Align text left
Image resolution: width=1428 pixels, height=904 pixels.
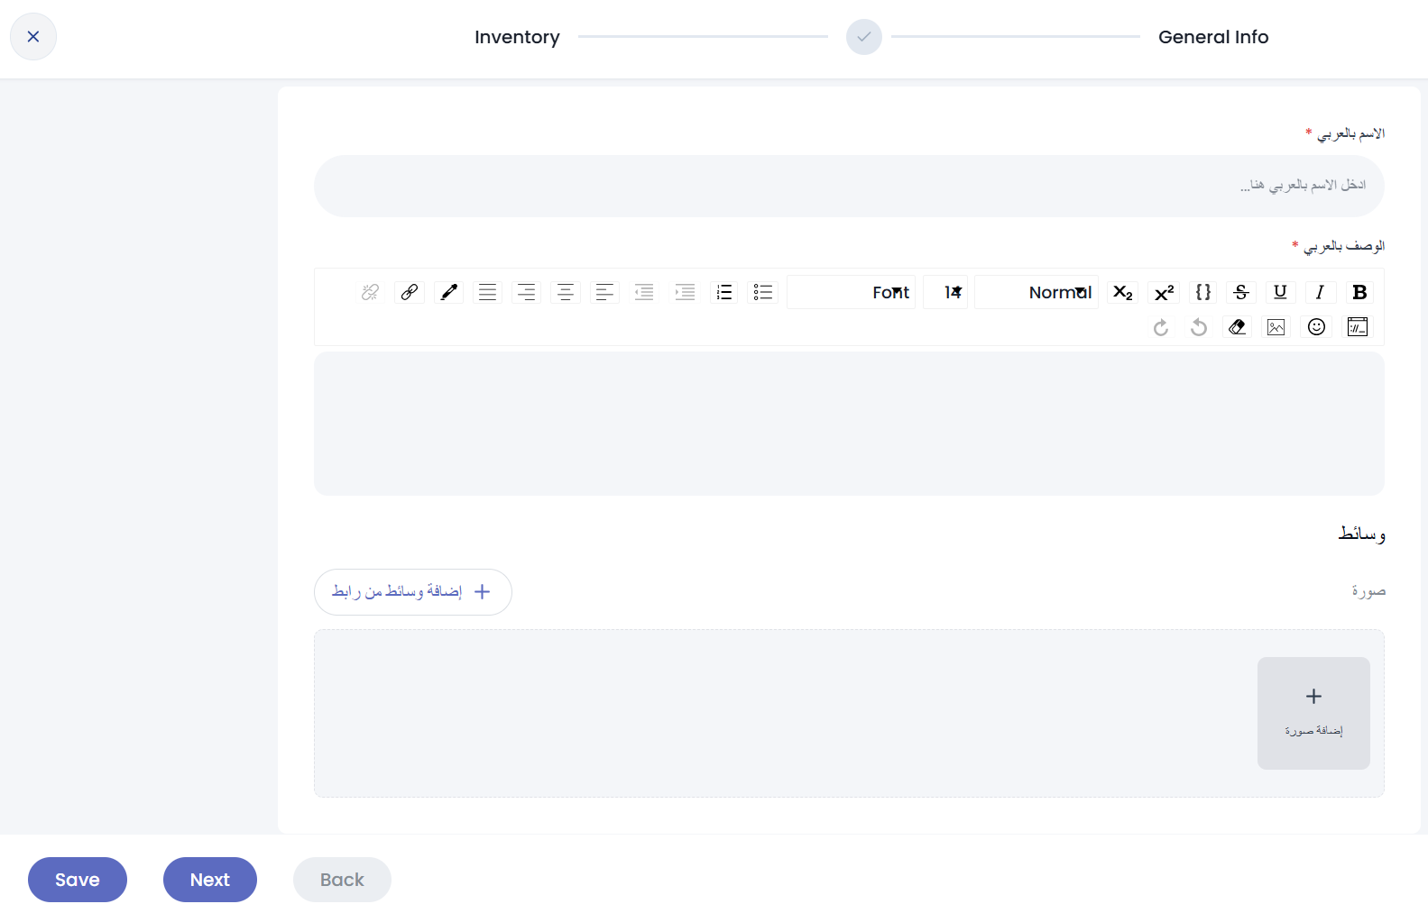tap(604, 292)
